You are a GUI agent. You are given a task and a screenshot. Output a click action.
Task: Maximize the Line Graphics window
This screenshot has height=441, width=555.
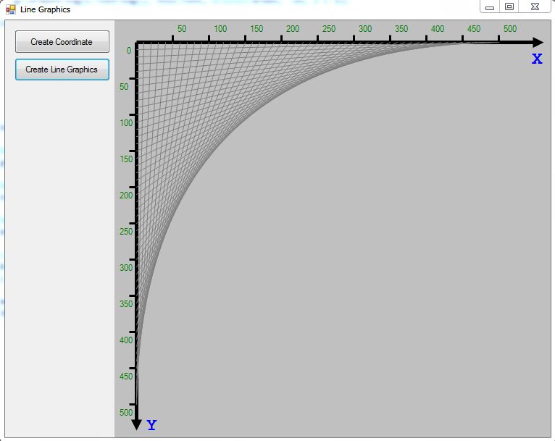509,7
